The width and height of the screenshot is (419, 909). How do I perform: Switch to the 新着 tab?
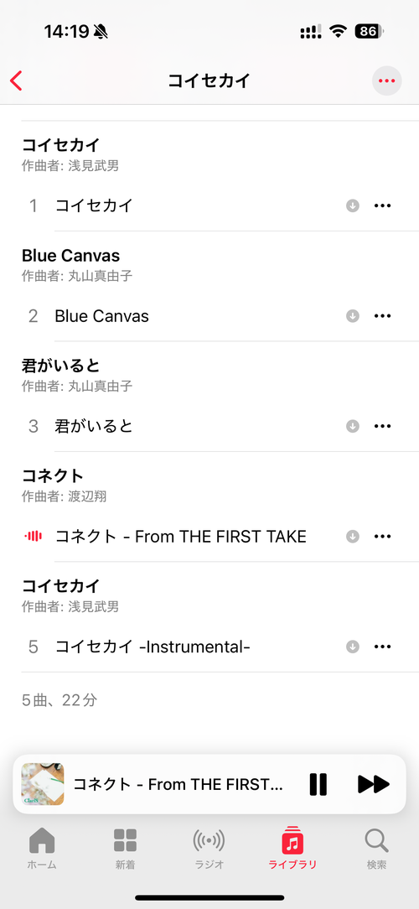coord(125,849)
